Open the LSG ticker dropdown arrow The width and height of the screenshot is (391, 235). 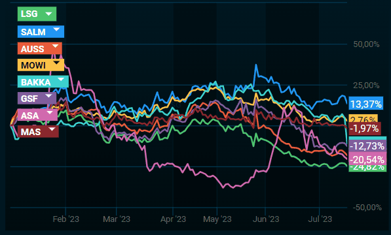pyautogui.click(x=48, y=14)
